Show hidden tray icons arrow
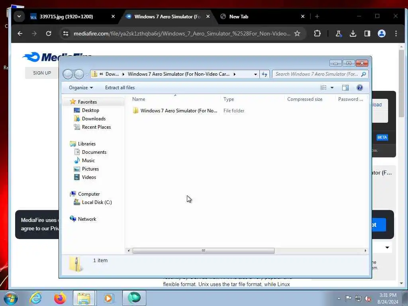Image resolution: width=408 pixels, height=306 pixels. 339,298
